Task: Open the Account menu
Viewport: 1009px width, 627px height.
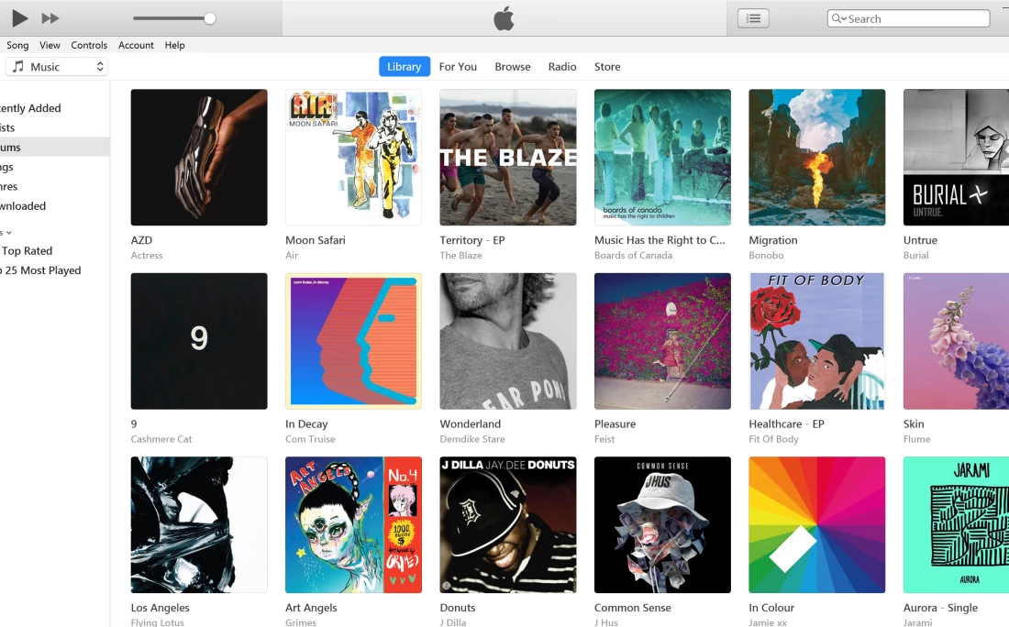Action: (136, 45)
